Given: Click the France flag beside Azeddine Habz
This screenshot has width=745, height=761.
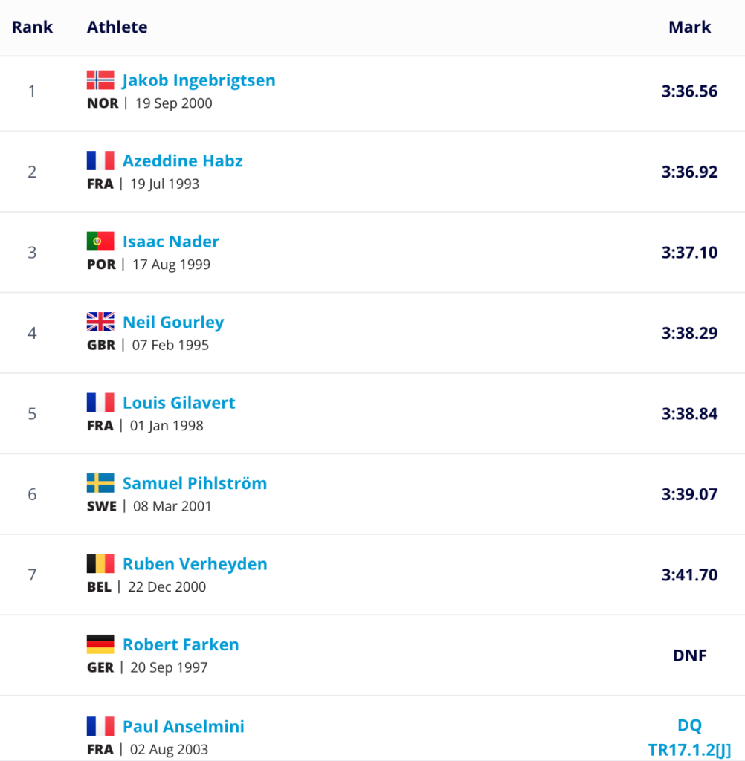Looking at the screenshot, I should tap(100, 161).
